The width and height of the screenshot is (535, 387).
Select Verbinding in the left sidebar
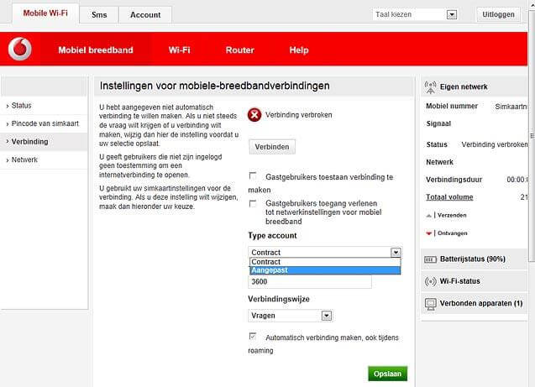[x=44, y=142]
